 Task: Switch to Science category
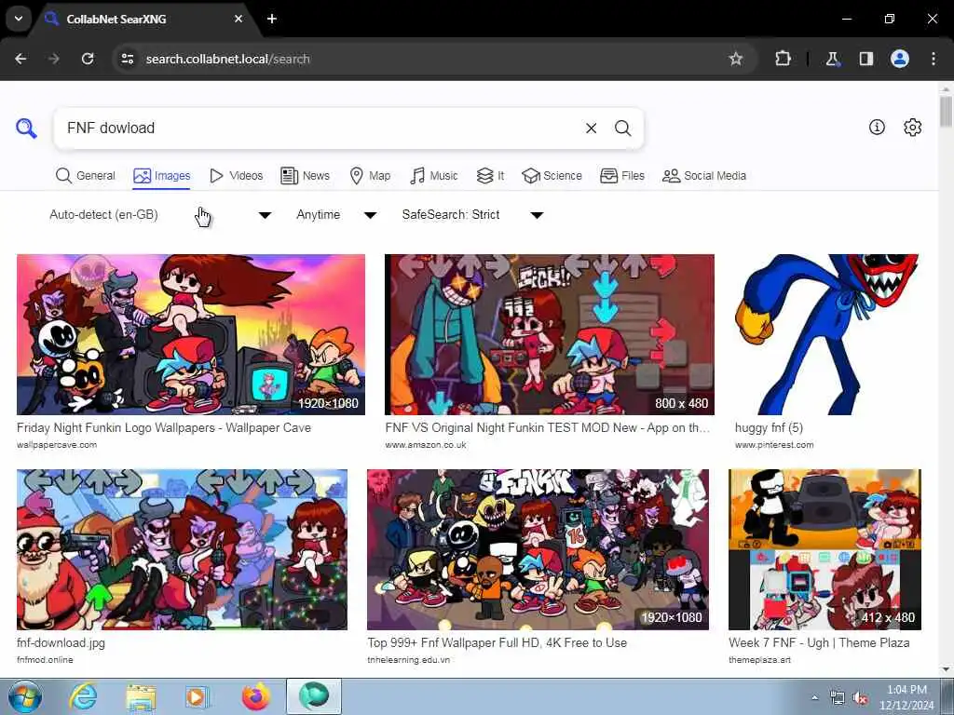552,176
